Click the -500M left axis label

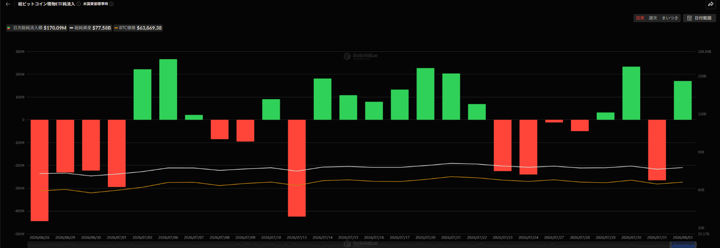click(x=19, y=234)
